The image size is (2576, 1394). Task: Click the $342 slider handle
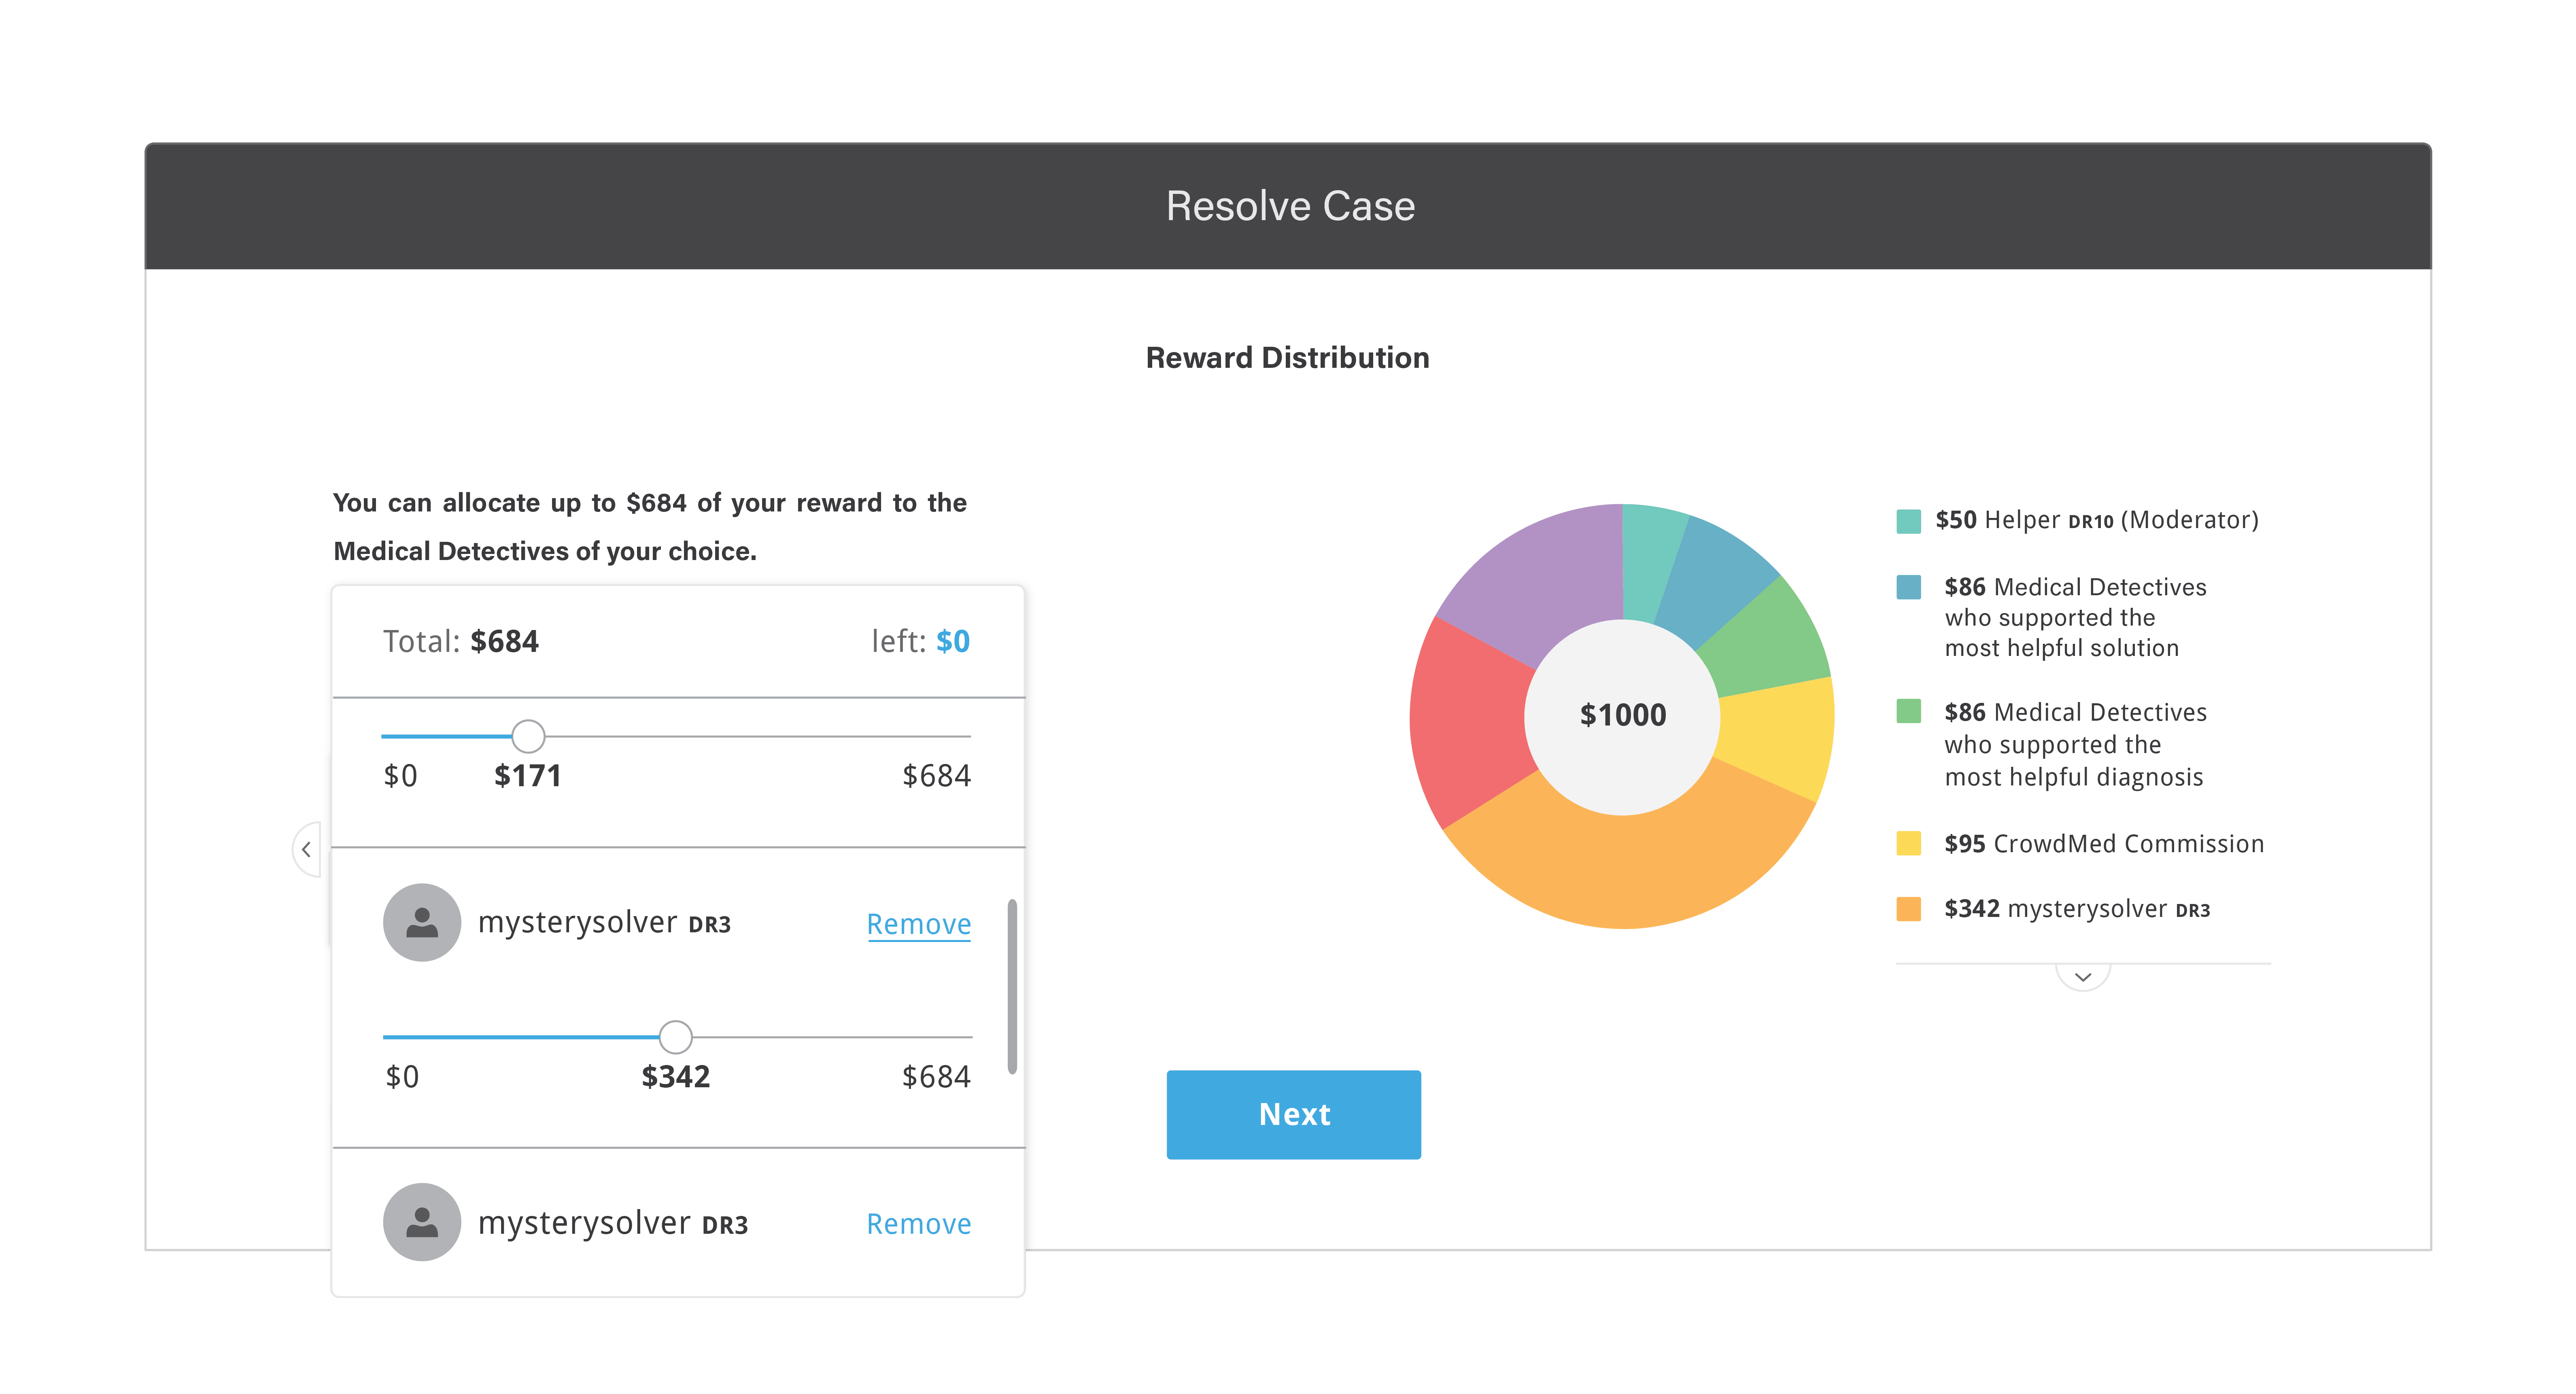tap(676, 1037)
